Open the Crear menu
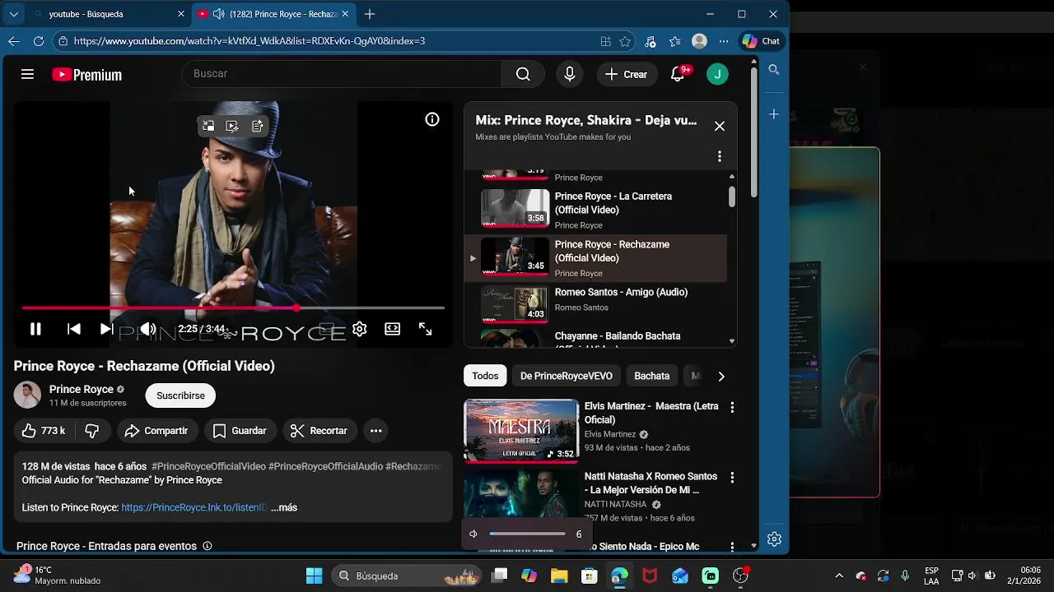Screen dimensions: 1054x592 pos(627,74)
